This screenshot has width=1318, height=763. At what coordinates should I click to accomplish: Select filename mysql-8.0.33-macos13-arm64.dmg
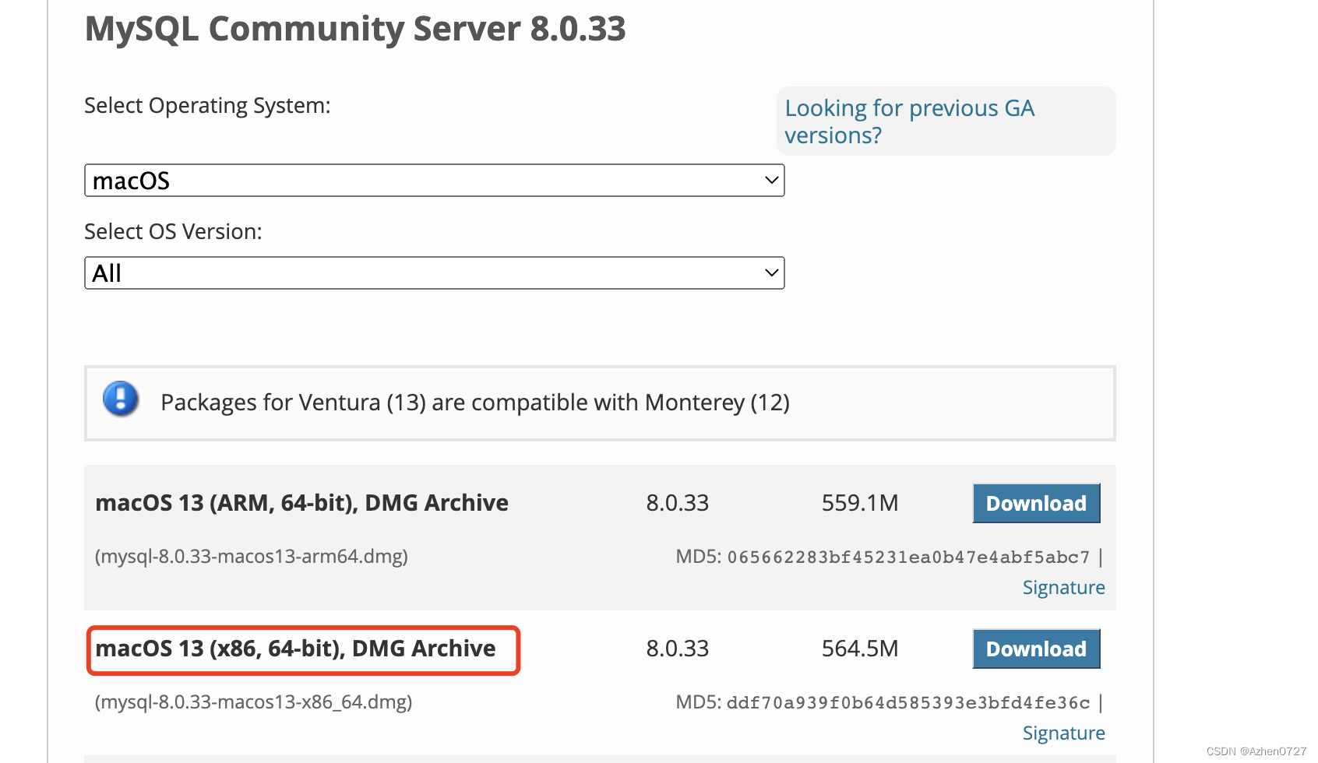pos(252,557)
